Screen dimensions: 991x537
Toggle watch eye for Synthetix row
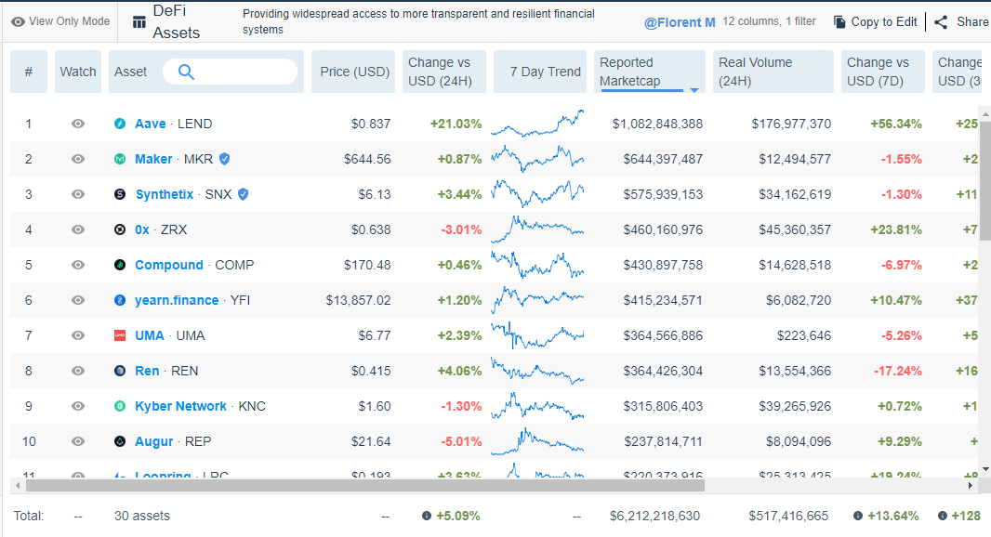tap(78, 194)
